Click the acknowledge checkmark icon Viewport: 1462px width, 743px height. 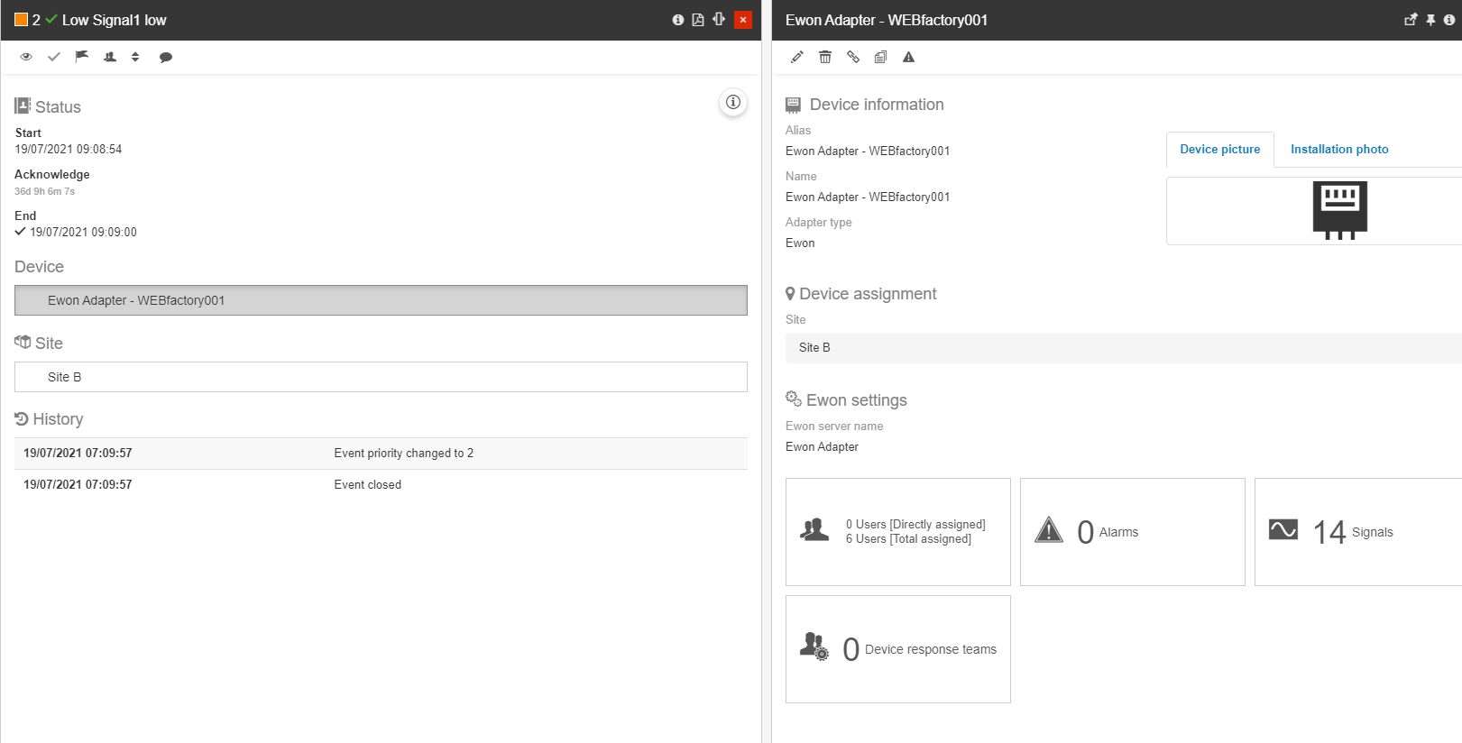point(54,57)
